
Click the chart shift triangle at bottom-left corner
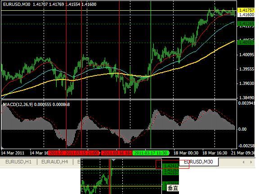2,147
